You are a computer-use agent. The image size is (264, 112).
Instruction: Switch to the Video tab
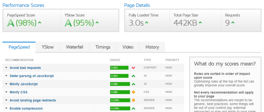[x=128, y=47]
